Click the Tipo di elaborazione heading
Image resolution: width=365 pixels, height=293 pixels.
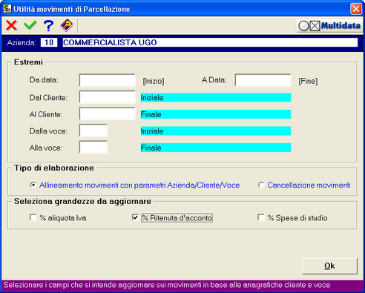54,168
